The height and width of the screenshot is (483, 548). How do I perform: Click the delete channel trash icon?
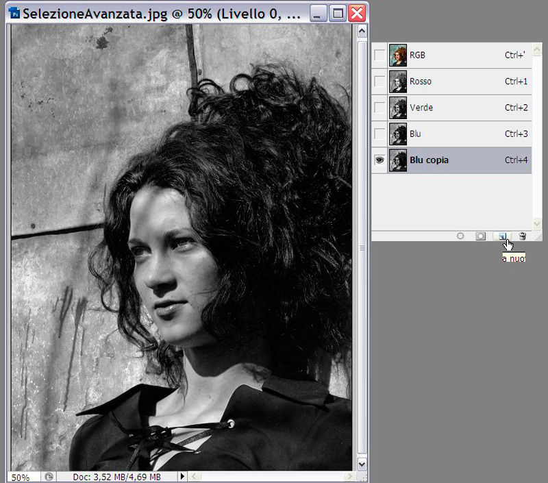pos(522,236)
